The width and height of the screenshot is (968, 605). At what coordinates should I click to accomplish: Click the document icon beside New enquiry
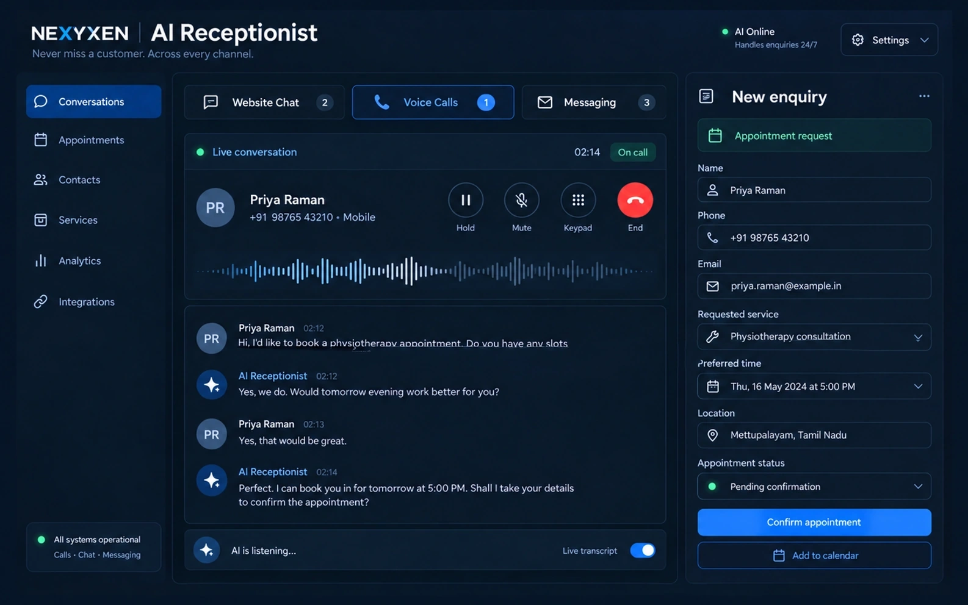point(706,96)
